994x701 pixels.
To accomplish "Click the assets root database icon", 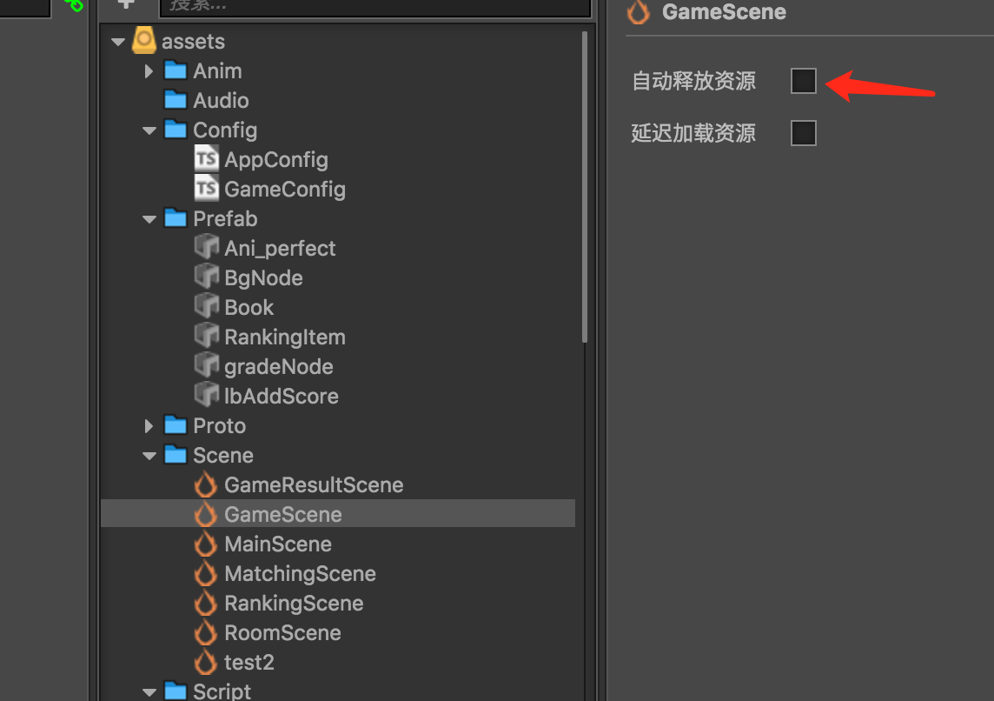I will [x=144, y=41].
